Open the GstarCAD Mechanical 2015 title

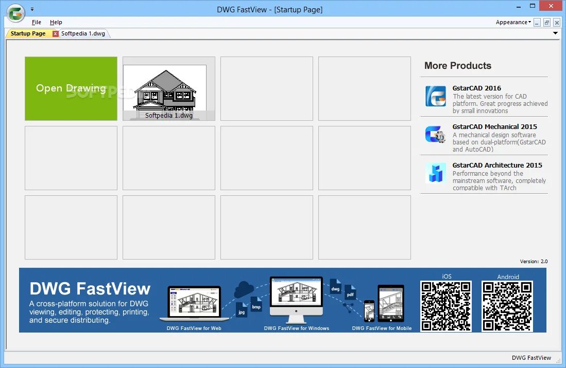coord(494,127)
